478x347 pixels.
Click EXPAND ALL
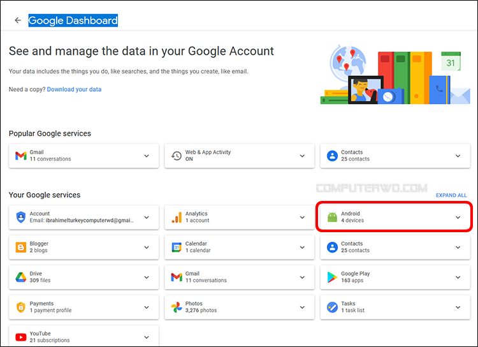pyautogui.click(x=451, y=195)
